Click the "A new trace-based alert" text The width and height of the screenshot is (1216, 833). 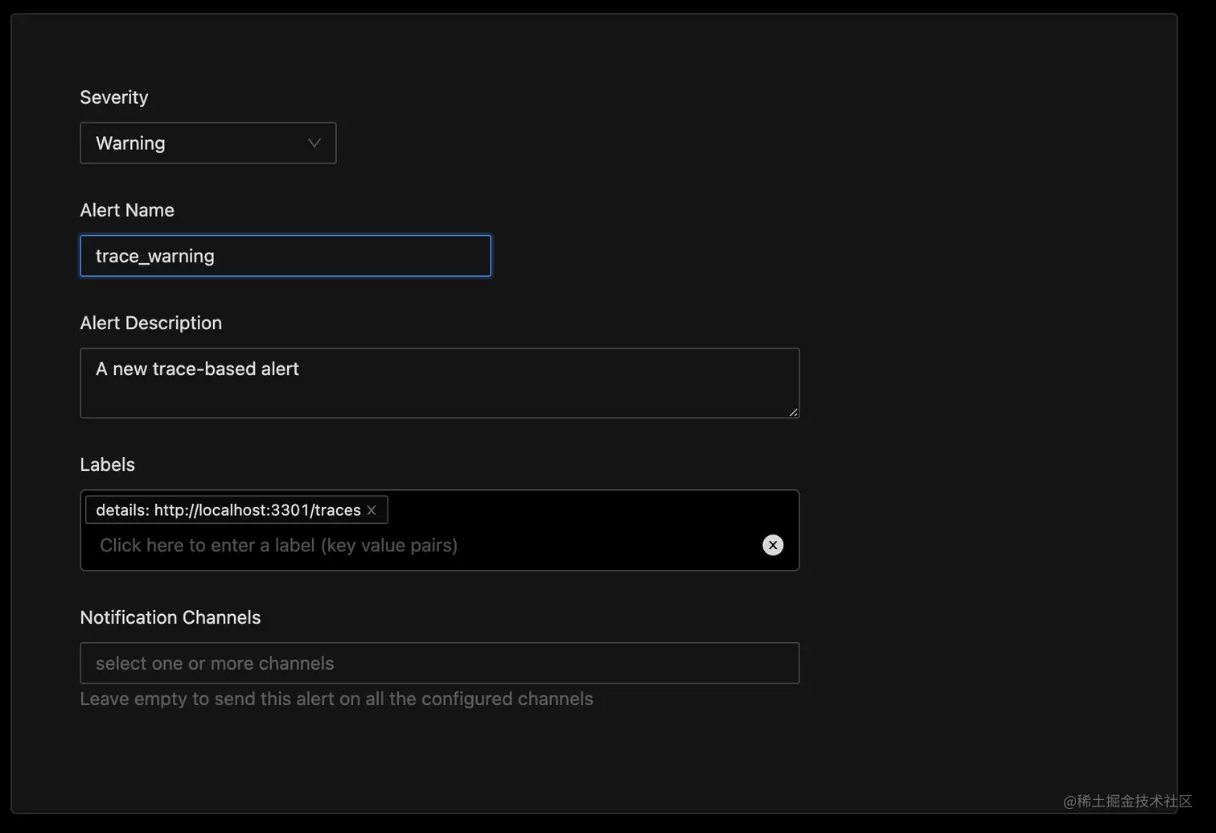(x=197, y=369)
